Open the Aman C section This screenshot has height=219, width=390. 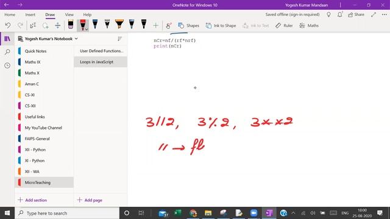tap(44, 84)
